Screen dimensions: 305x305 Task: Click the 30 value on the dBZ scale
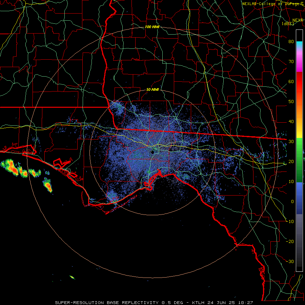click(291, 142)
